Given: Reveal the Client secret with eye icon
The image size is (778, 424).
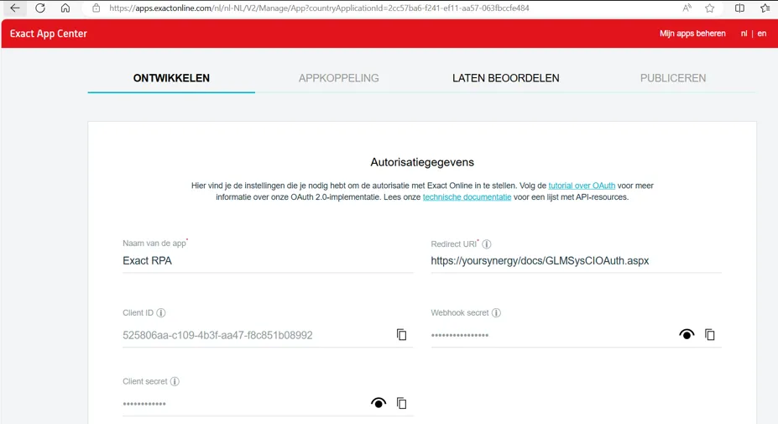Looking at the screenshot, I should (379, 403).
